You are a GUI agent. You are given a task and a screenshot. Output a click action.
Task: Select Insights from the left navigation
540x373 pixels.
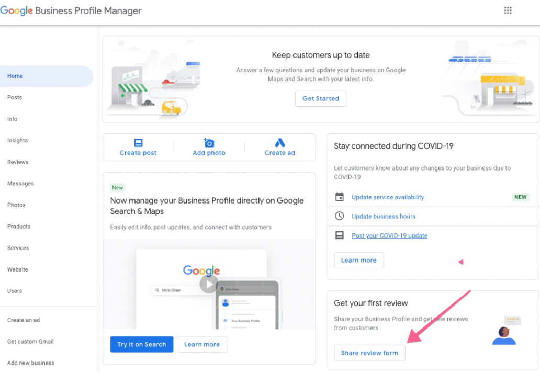click(x=17, y=141)
